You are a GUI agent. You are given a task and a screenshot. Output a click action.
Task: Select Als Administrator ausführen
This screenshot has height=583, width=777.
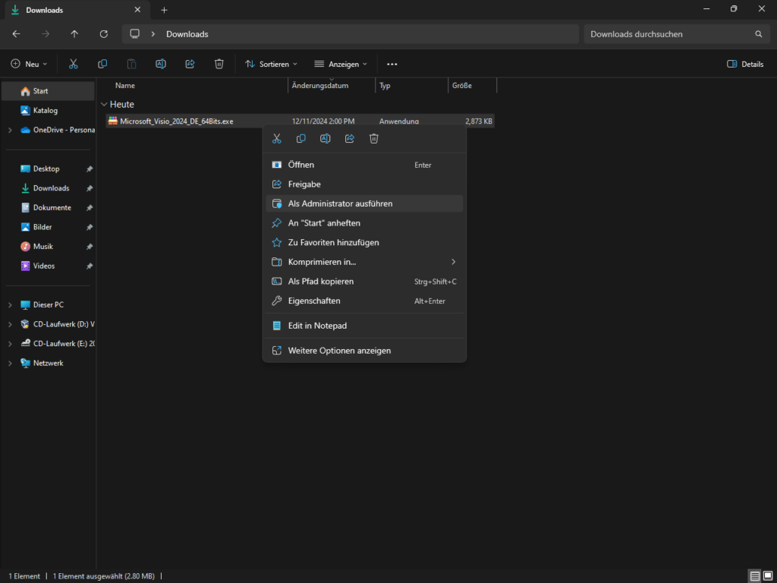pos(340,203)
